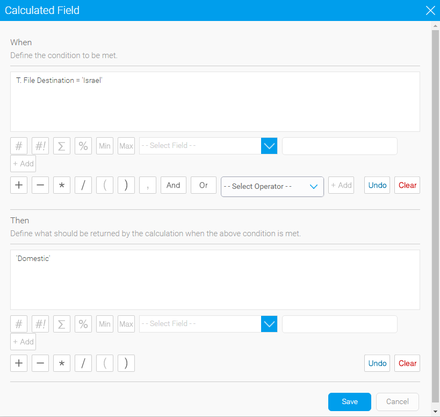The height and width of the screenshot is (417, 440).
Task: Click the Or operator button
Action: 204,185
